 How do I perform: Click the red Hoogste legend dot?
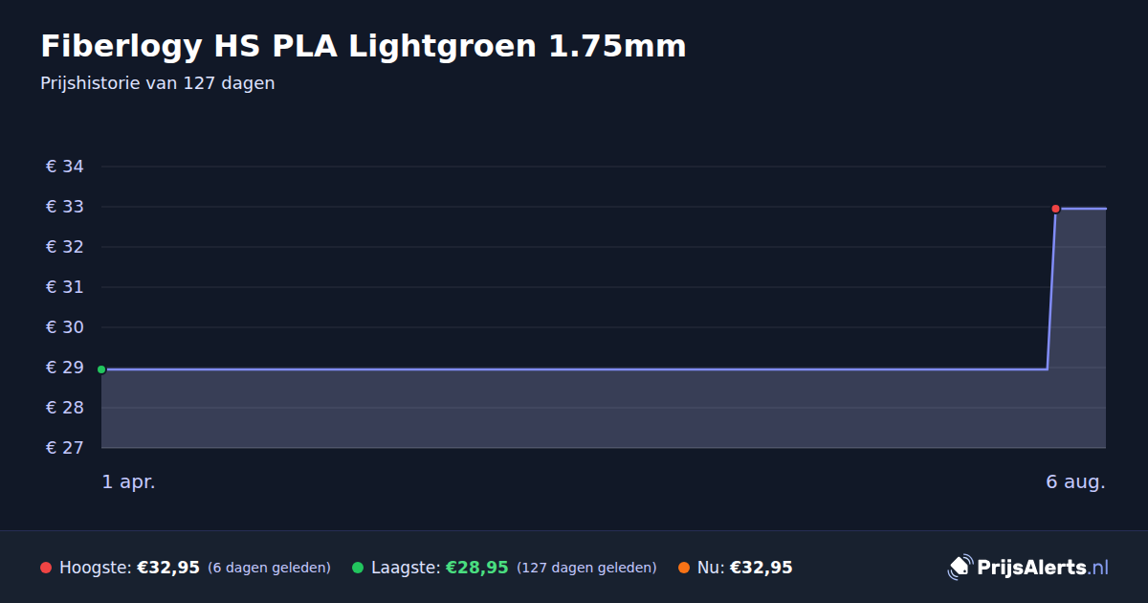[x=46, y=568]
